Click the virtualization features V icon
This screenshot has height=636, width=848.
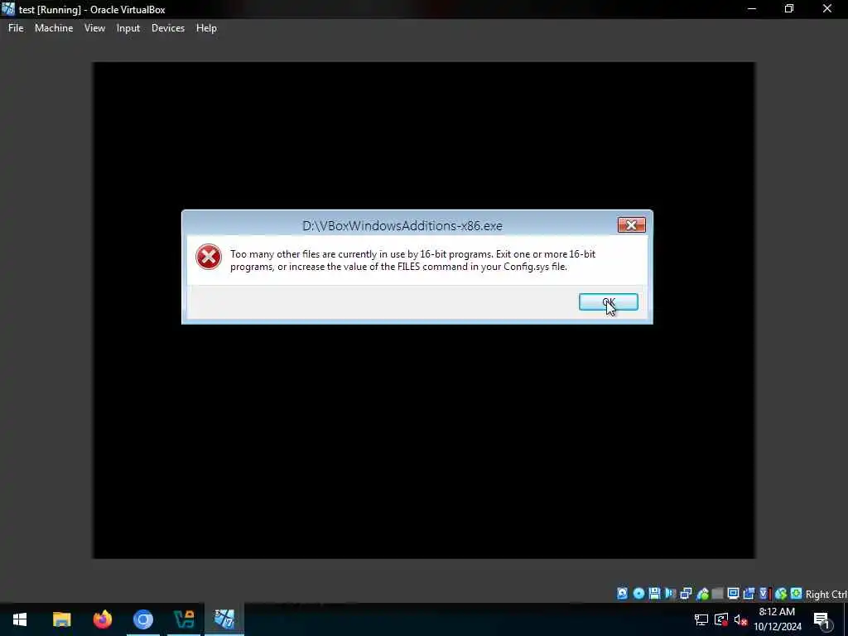764,594
